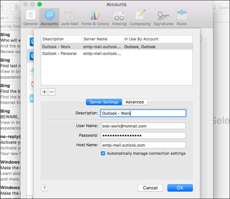The height and width of the screenshot is (199, 230).
Task: Open Junk Mail preferences
Action: click(69, 17)
